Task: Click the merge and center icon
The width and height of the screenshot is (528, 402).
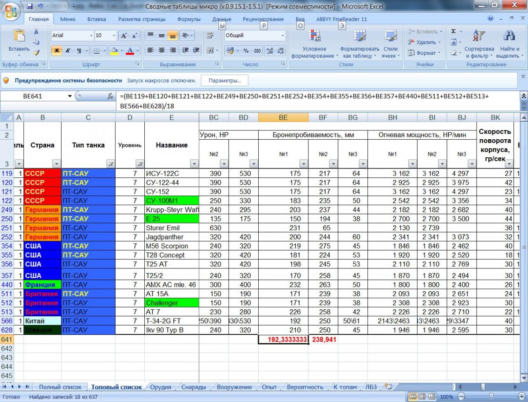Action: pos(210,51)
